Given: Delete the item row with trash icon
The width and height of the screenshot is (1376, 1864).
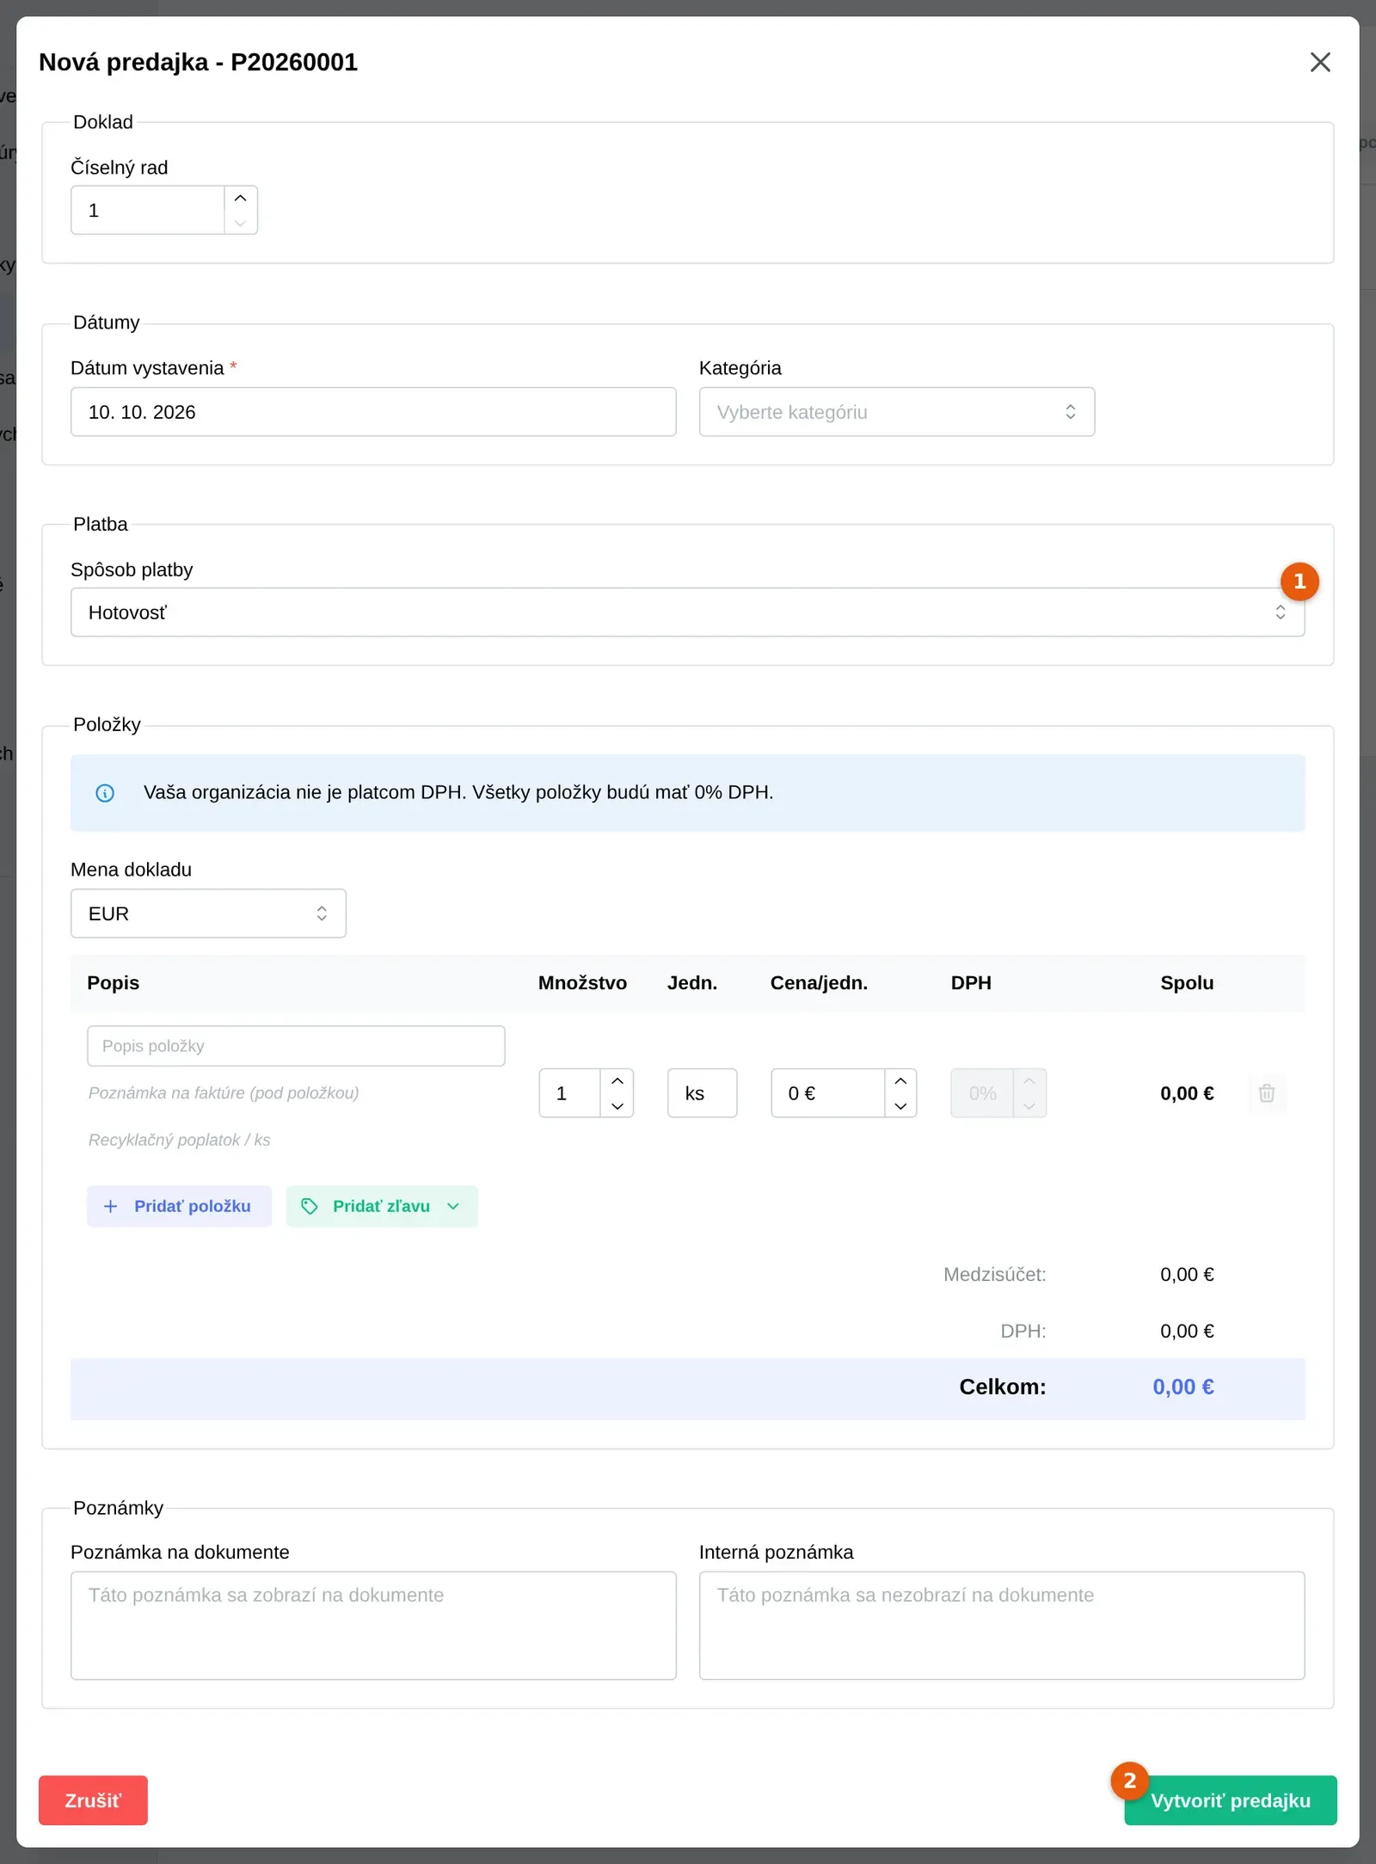Looking at the screenshot, I should coord(1267,1093).
